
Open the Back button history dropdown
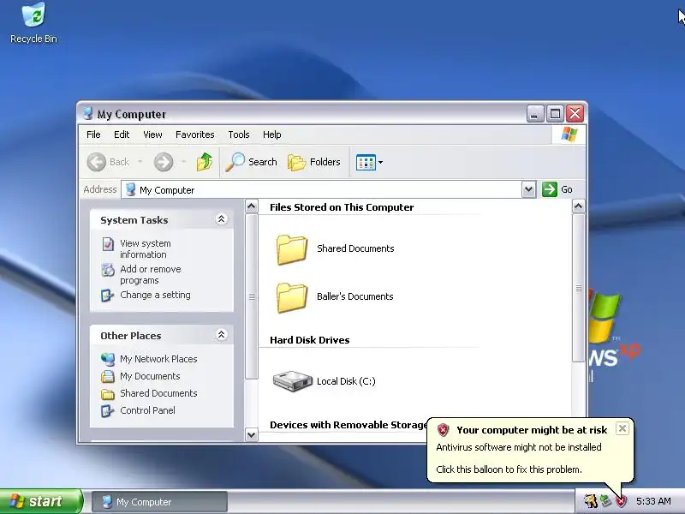[x=140, y=162]
